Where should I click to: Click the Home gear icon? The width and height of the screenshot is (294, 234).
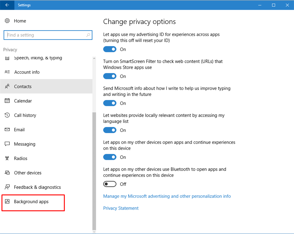click(x=7, y=21)
